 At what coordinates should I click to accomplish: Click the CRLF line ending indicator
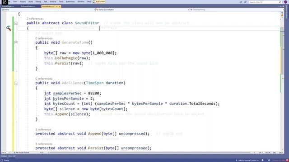pyautogui.click(x=281, y=153)
